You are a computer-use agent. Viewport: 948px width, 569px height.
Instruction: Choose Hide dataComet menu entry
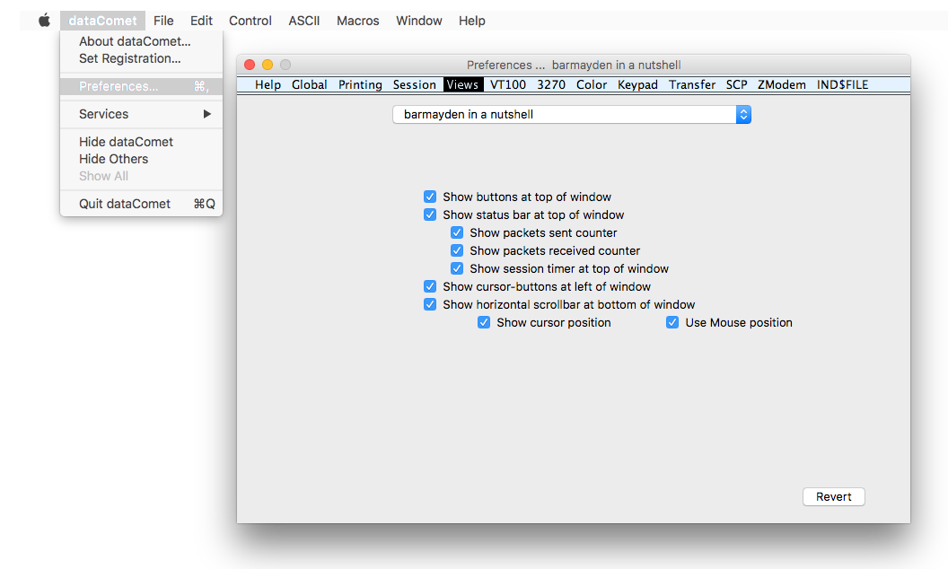click(142, 142)
